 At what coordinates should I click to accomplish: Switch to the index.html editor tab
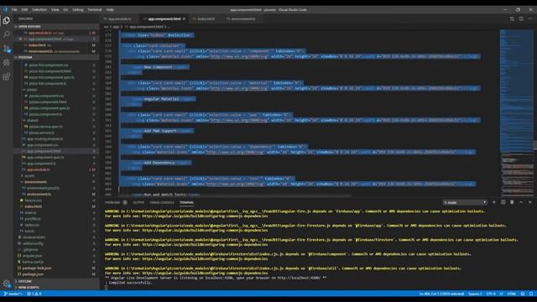pyautogui.click(x=206, y=18)
